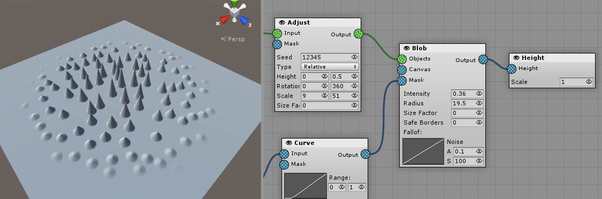The image size is (602, 199).
Task: Click the Adjust node Input connector
Action: point(277,34)
